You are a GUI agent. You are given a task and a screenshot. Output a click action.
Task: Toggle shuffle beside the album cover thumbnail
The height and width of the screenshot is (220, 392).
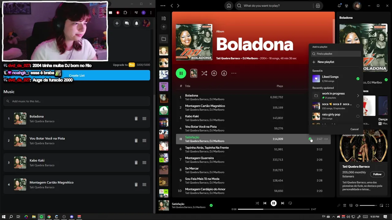pos(204,73)
